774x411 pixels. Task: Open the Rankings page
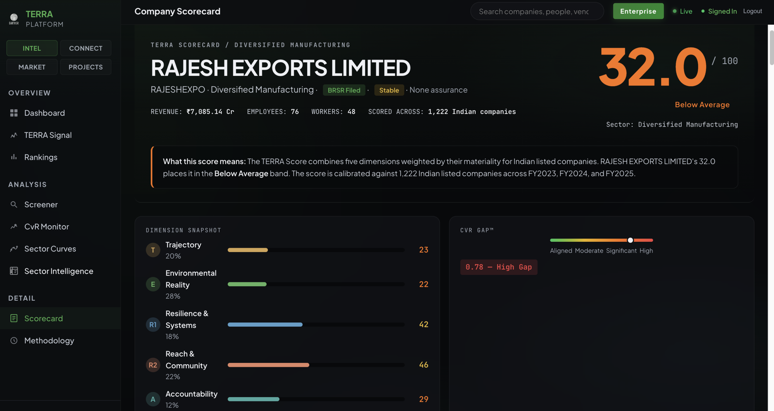pos(60,157)
